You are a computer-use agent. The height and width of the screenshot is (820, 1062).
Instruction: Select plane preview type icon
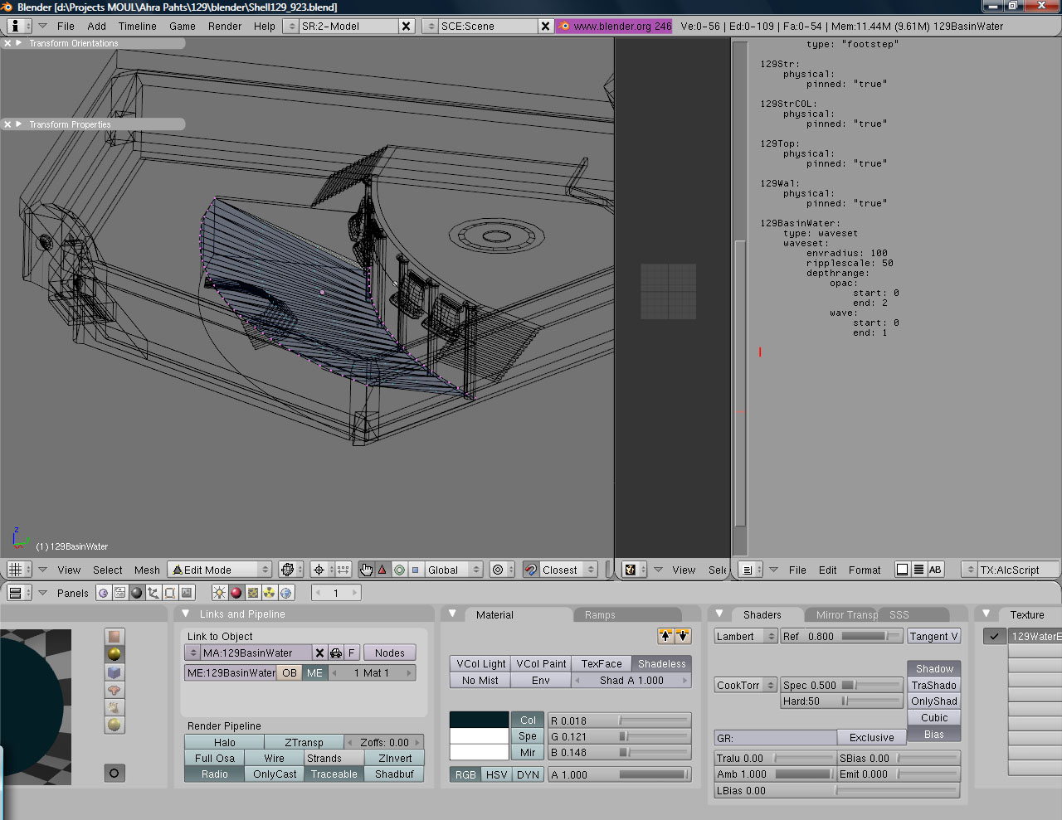pos(114,637)
